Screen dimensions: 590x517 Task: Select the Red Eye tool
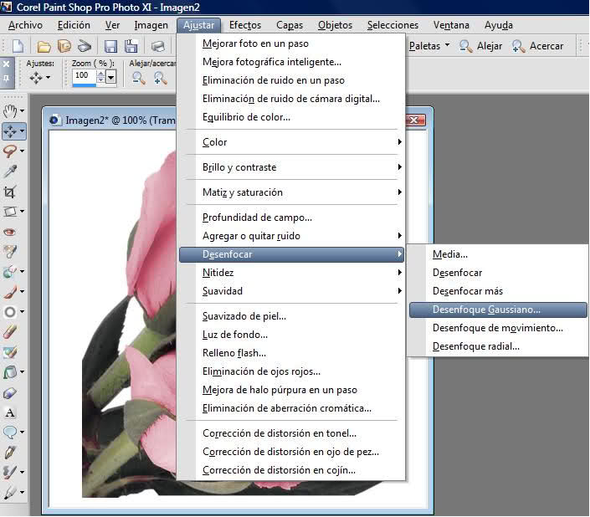tap(10, 232)
